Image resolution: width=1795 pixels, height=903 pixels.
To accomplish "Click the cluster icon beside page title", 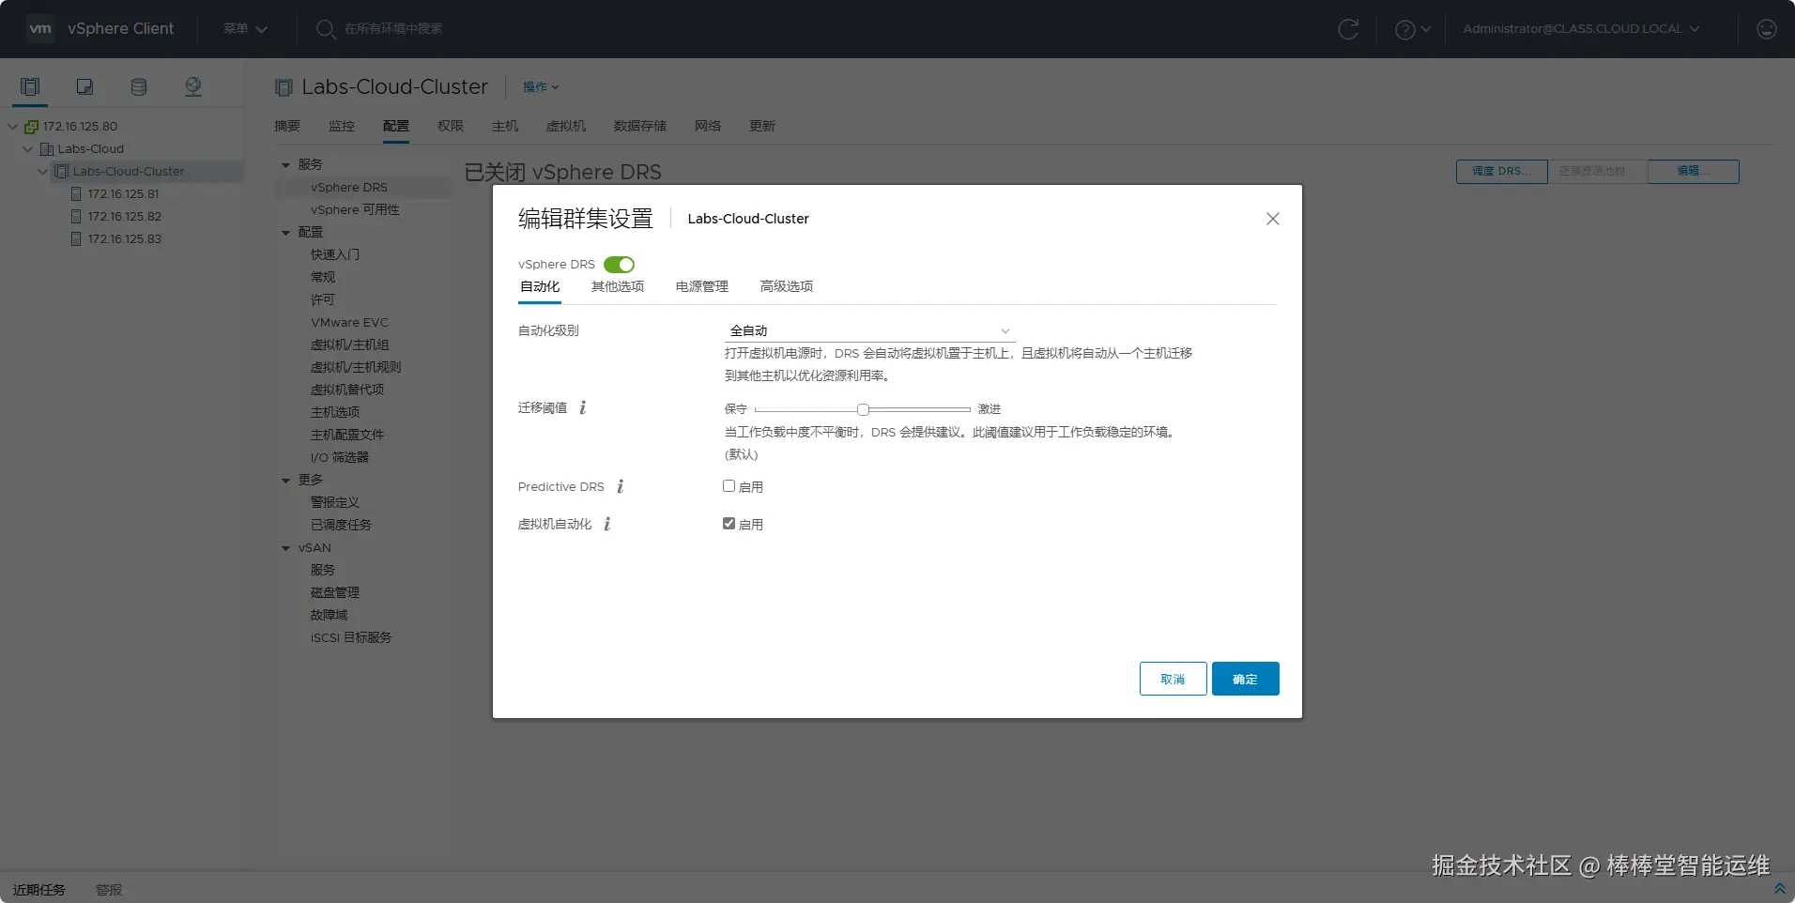I will click(x=284, y=87).
